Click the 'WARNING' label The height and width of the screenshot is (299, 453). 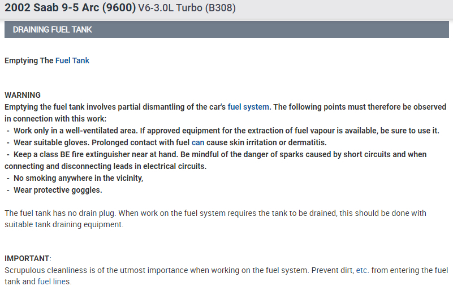tap(23, 94)
